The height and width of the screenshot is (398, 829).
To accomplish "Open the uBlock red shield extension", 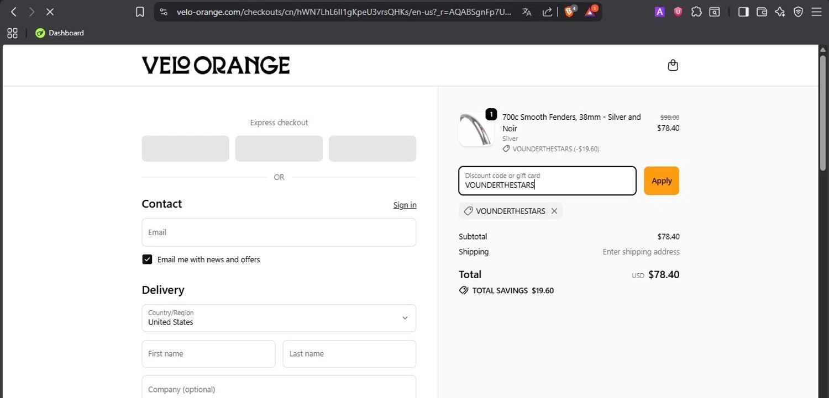I will (x=678, y=12).
